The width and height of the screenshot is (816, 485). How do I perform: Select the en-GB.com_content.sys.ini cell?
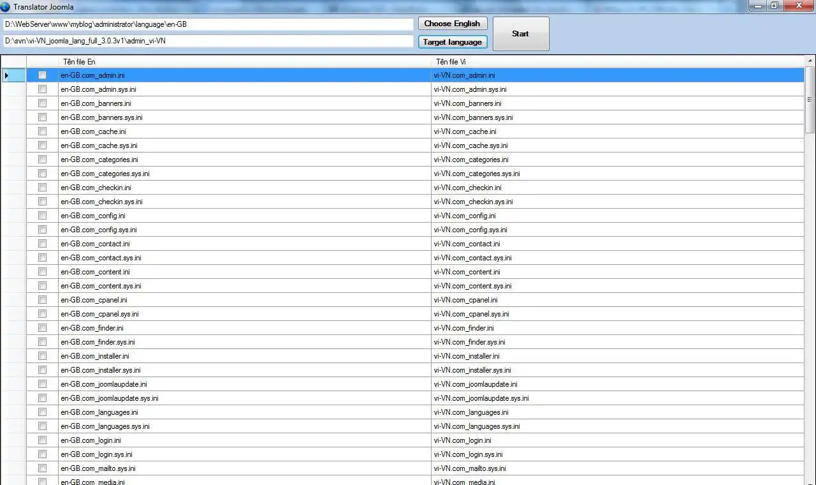(x=245, y=286)
